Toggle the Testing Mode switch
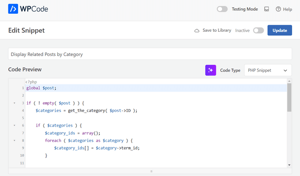 pos(222,9)
